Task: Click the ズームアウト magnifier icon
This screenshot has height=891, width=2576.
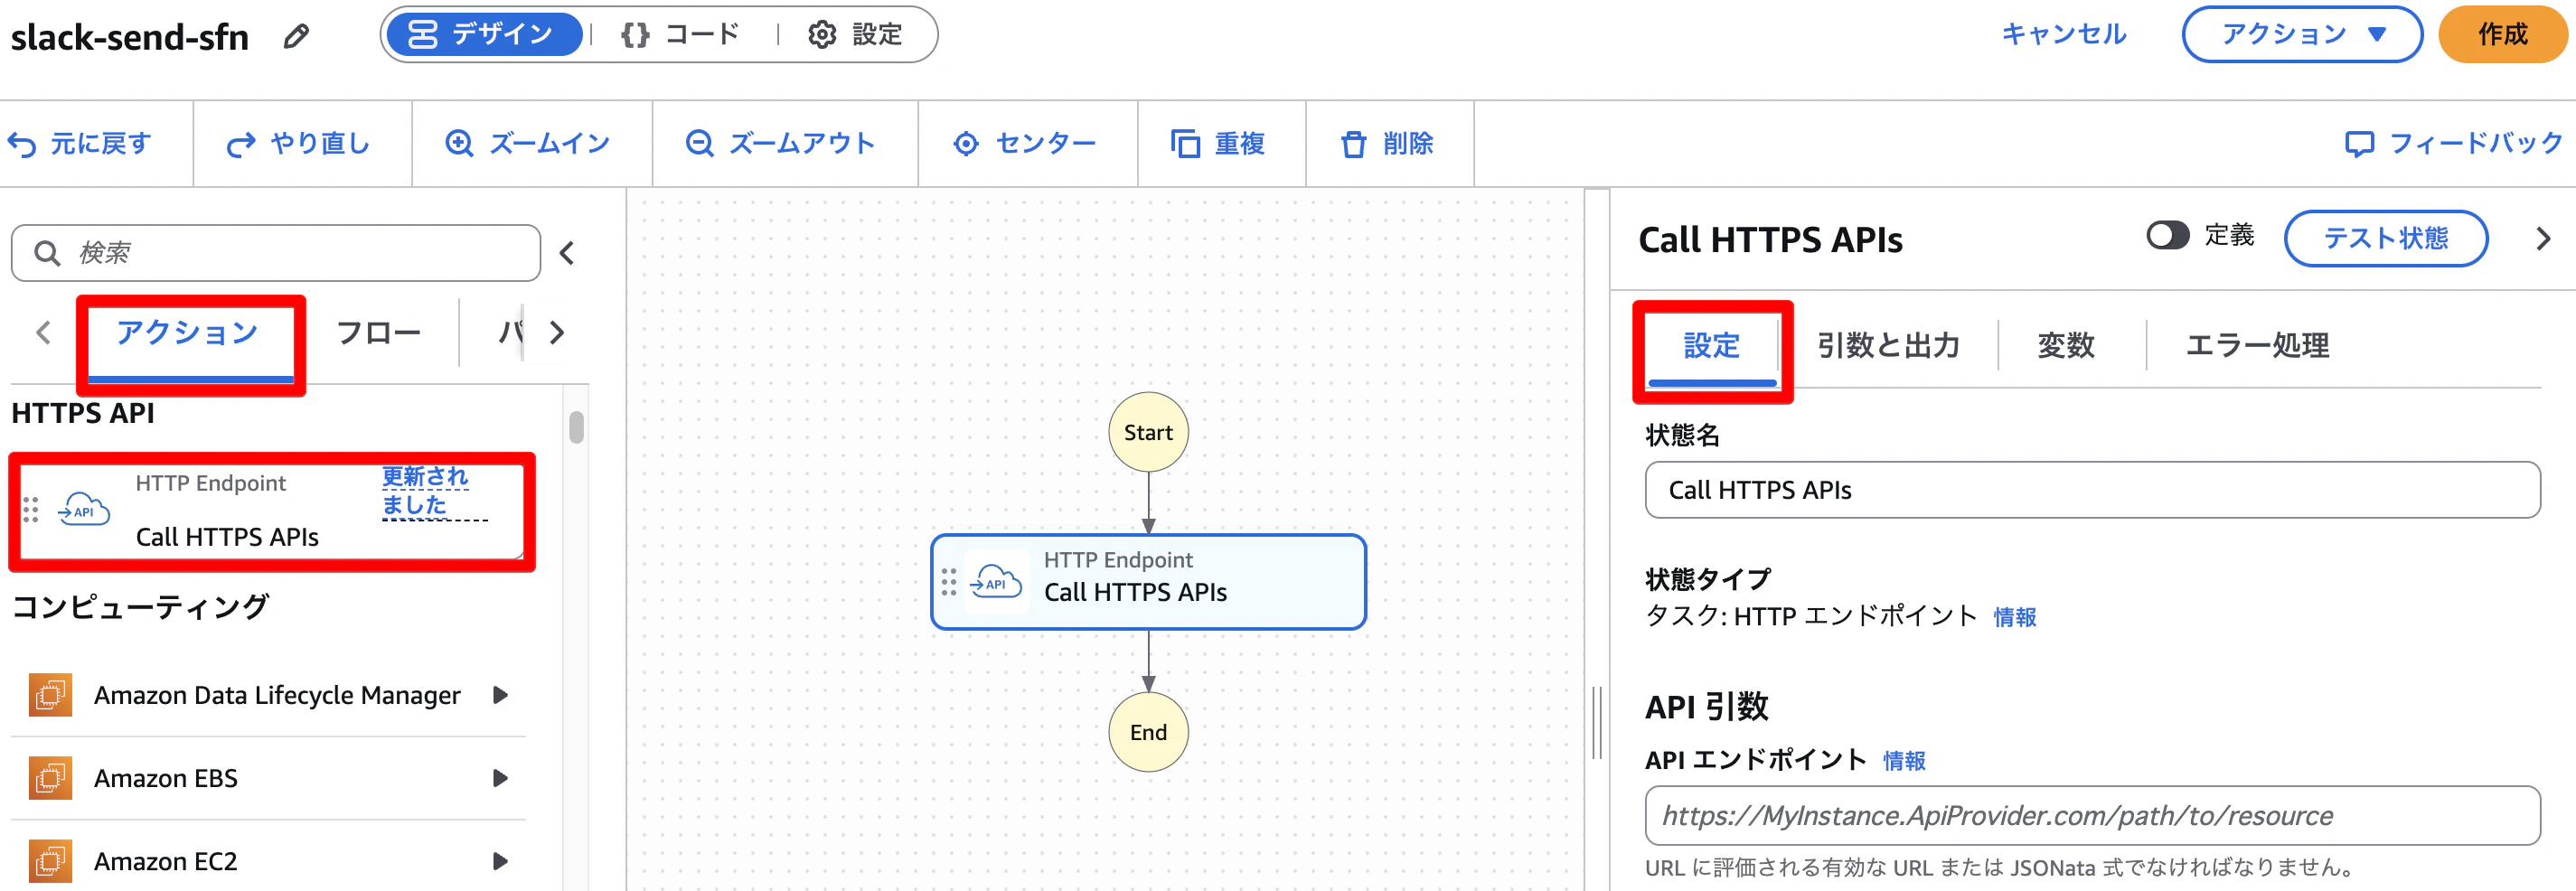Action: pyautogui.click(x=699, y=144)
